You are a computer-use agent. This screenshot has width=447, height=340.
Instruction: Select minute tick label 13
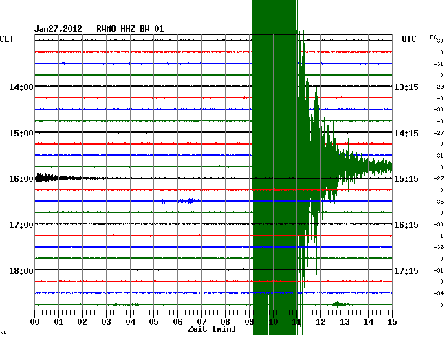[x=345, y=322]
